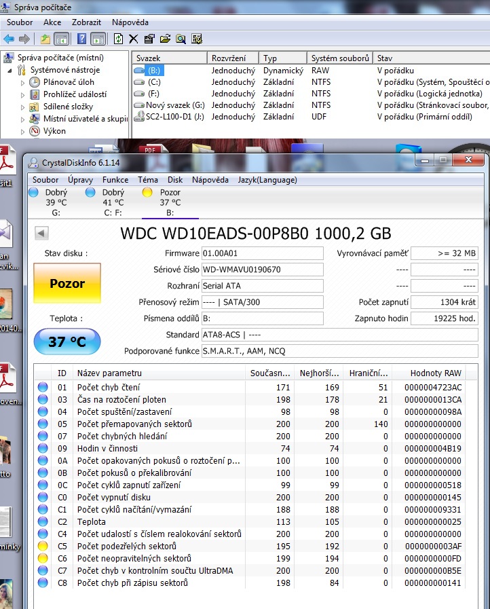Open Nápověda menu in Správa počítače
The width and height of the screenshot is (490, 609).
130,22
